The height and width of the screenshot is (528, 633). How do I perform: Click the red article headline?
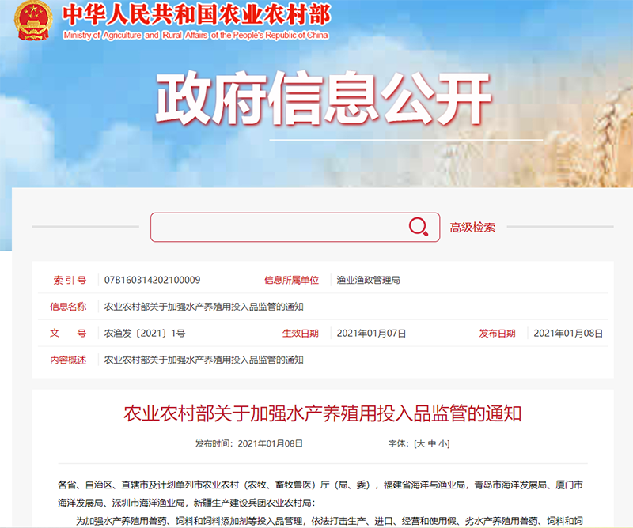(323, 414)
